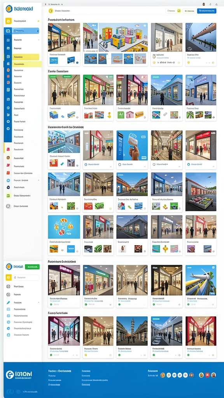The width and height of the screenshot is (224, 398).
Task: Click the search field in lower sidebar panel
Action: click(26, 278)
